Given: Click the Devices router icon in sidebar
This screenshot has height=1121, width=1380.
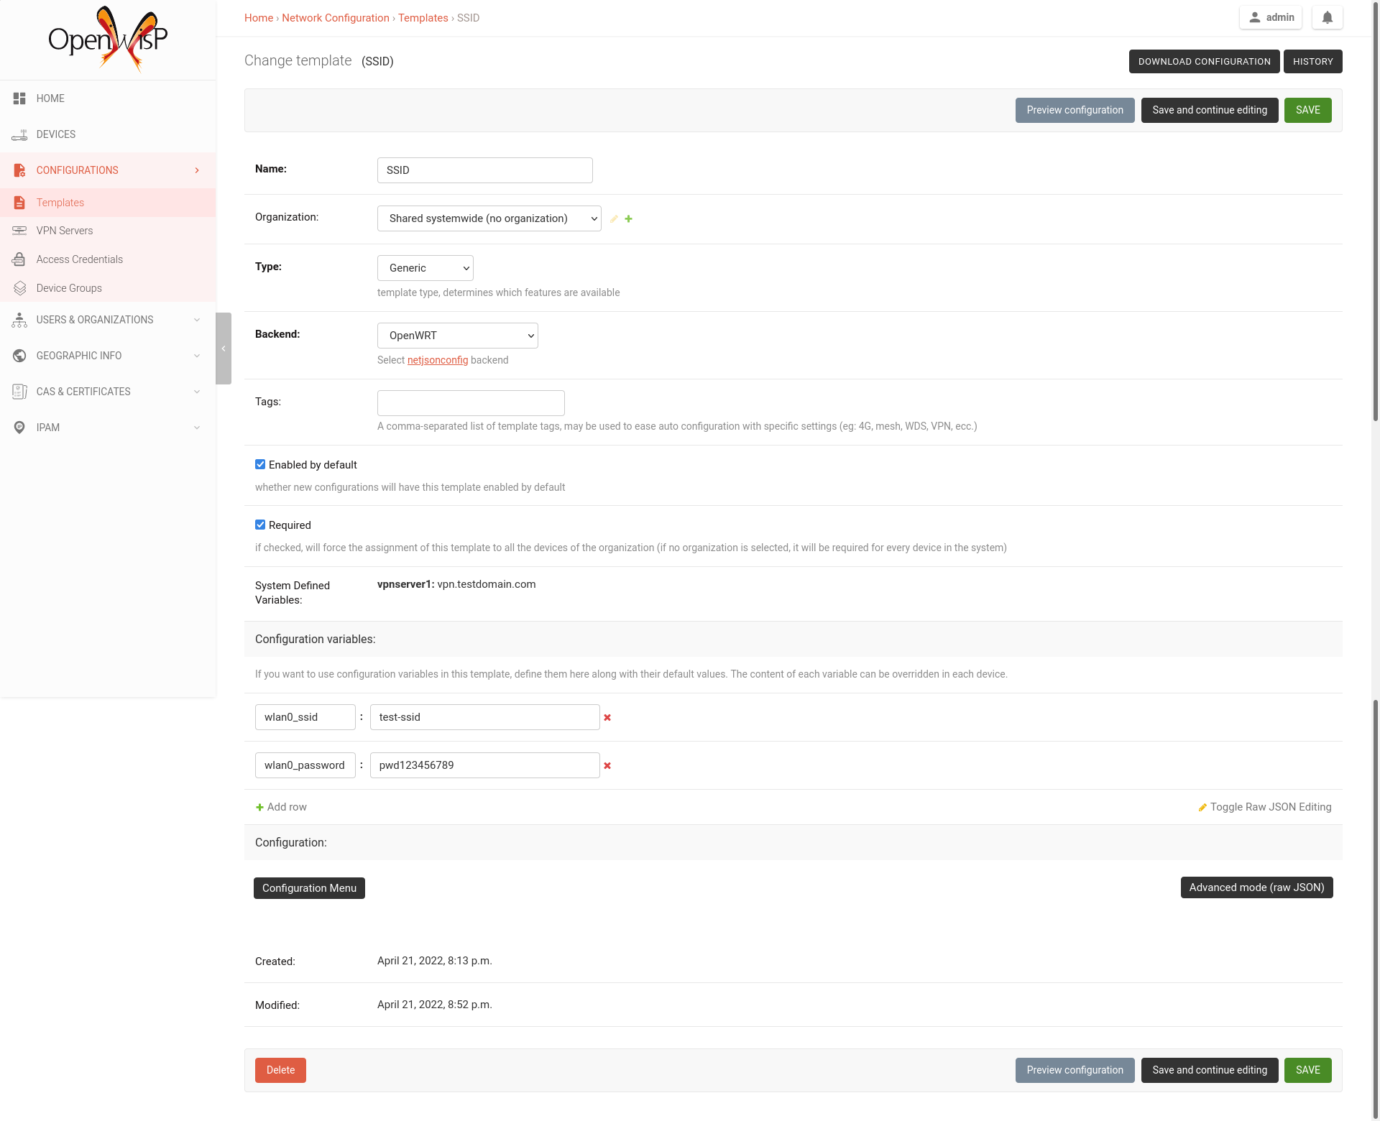Looking at the screenshot, I should tap(19, 134).
